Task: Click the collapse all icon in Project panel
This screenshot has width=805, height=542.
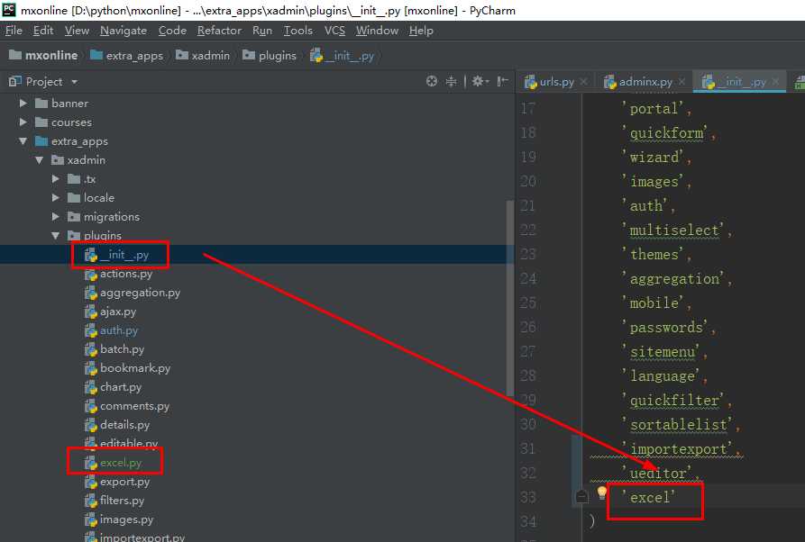Action: click(452, 81)
